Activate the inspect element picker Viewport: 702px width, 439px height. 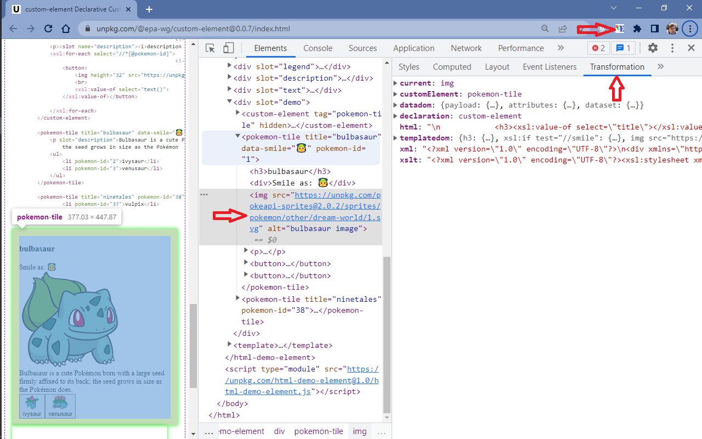210,48
